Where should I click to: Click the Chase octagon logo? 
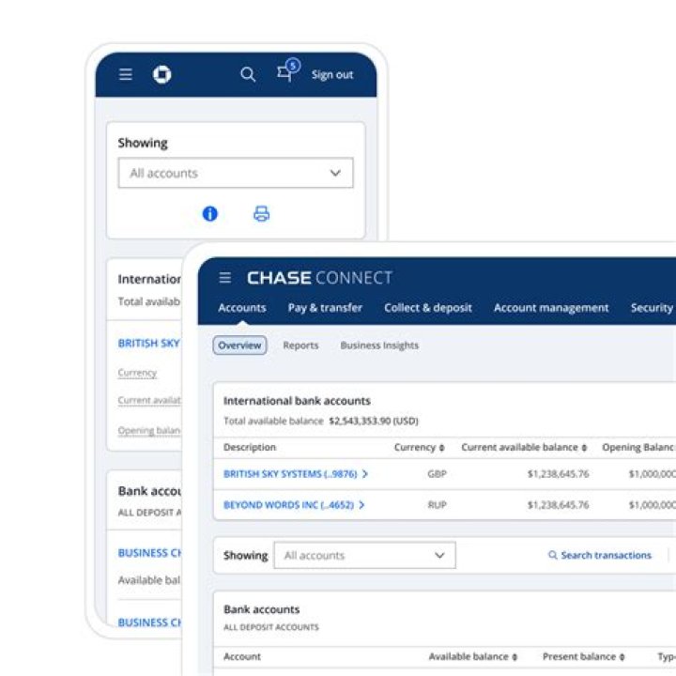[x=161, y=75]
